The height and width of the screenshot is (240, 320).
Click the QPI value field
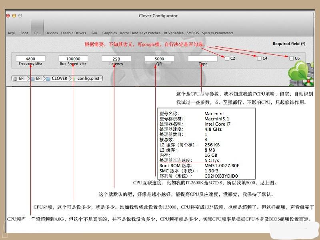point(160,58)
